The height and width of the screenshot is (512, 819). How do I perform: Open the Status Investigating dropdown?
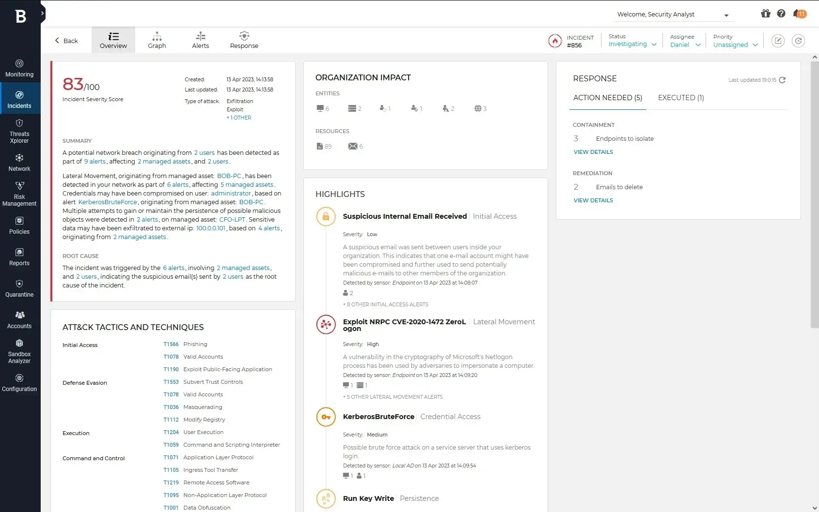631,44
